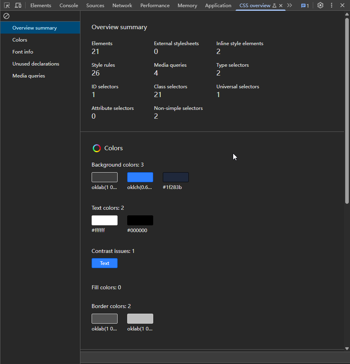
Task: Open the customize DevTools three-dot menu
Action: 331,6
